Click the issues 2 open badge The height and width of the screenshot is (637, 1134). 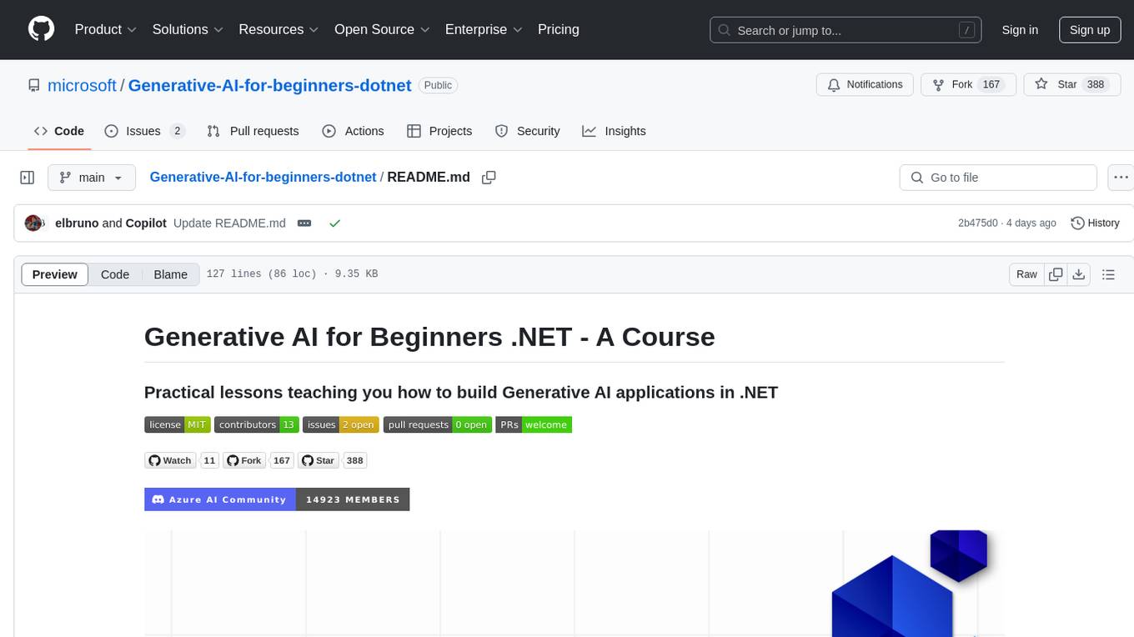341,424
